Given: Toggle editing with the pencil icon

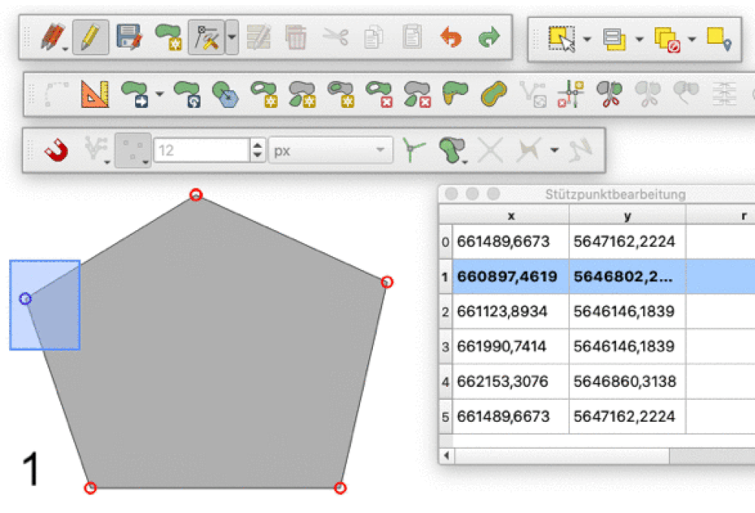Looking at the screenshot, I should tap(91, 37).
